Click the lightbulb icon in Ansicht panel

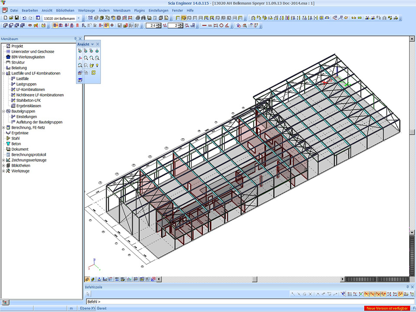tap(97, 65)
